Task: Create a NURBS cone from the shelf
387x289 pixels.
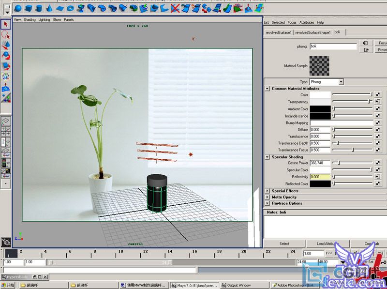Action: (x=49, y=9)
